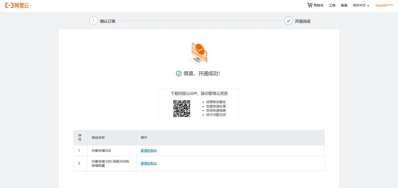Click the 确认订单 step label
This screenshot has height=188, width=398.
pyautogui.click(x=108, y=21)
